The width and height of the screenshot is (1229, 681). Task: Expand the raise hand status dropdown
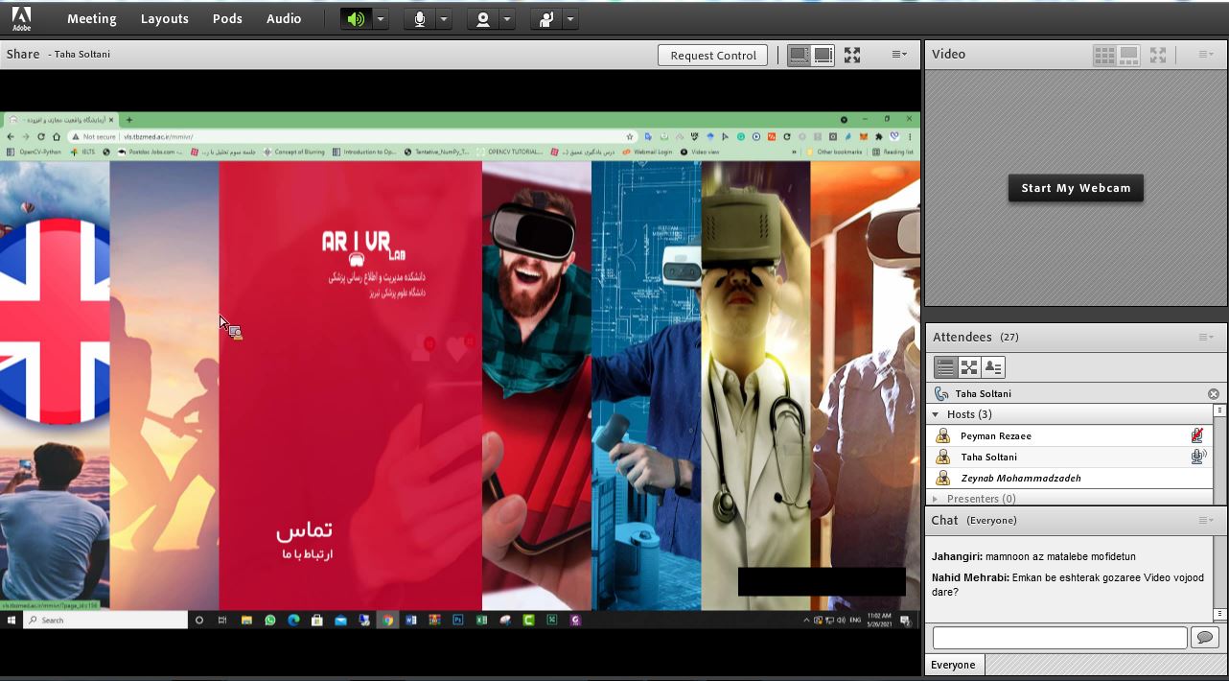570,19
